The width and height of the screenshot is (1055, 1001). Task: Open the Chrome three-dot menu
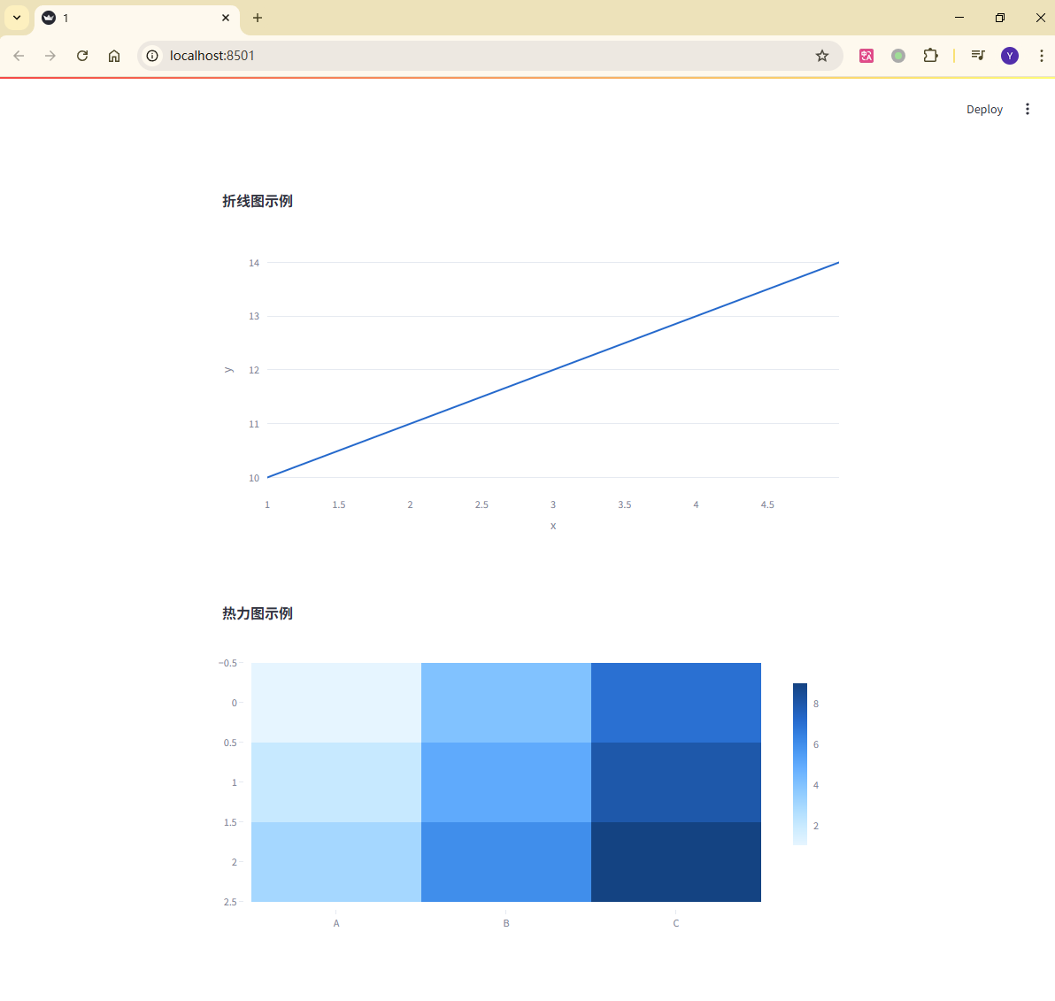click(1041, 55)
